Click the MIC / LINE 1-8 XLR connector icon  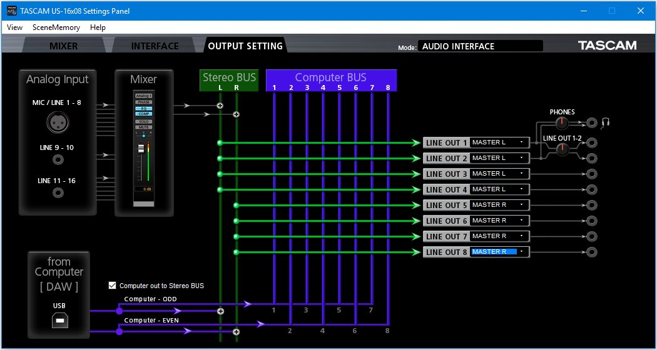pos(58,122)
